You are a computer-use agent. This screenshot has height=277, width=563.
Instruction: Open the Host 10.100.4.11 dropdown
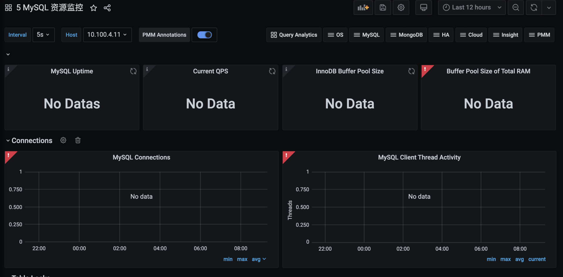click(x=107, y=35)
